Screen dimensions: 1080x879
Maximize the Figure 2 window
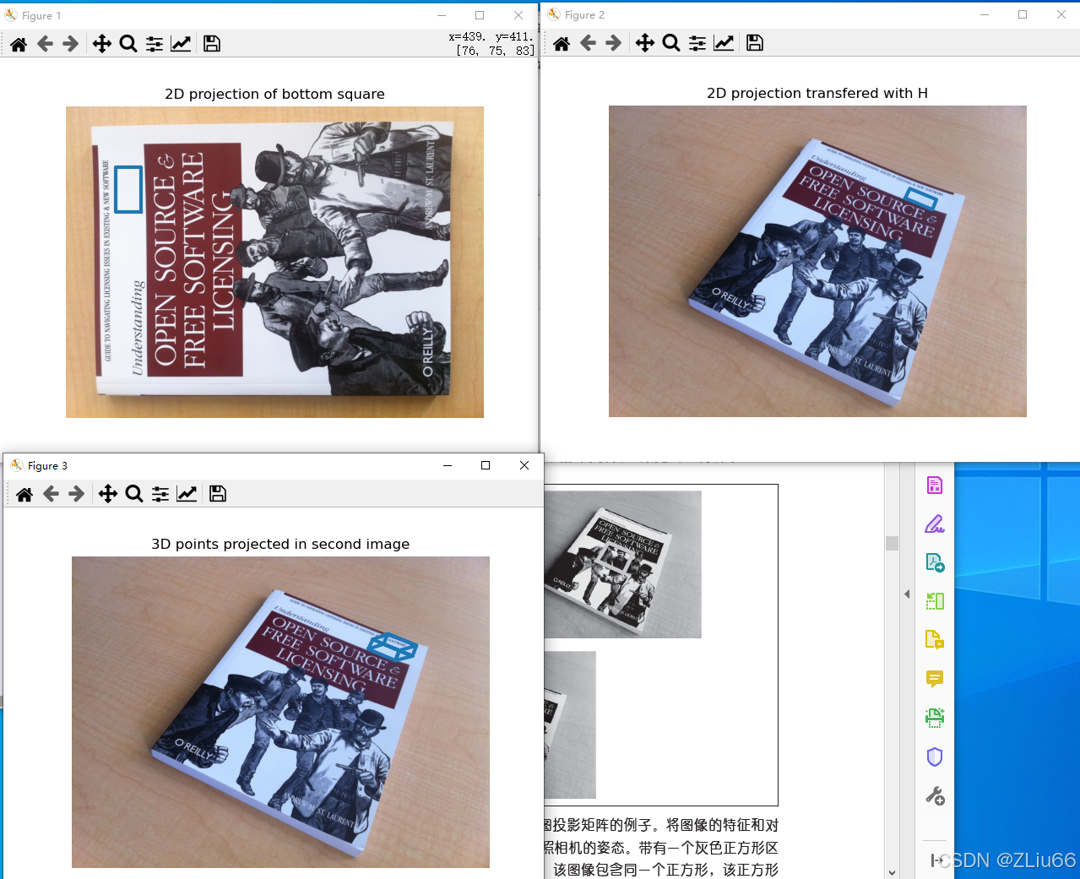coord(1023,14)
